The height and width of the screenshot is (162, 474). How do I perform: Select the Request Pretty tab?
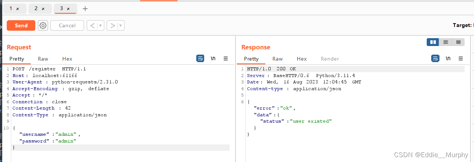tap(17, 59)
